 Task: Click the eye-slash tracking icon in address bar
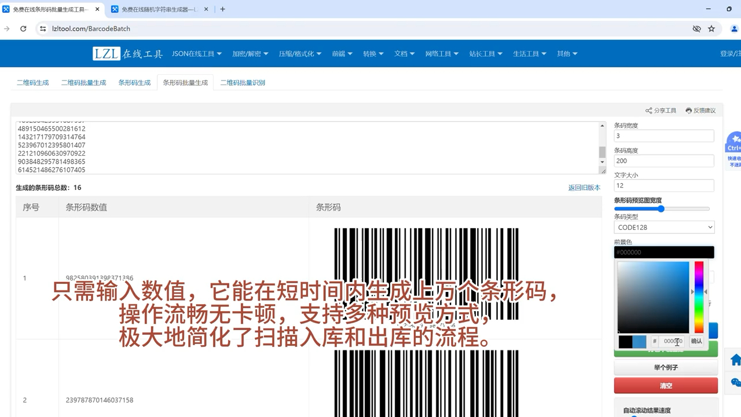[696, 28]
